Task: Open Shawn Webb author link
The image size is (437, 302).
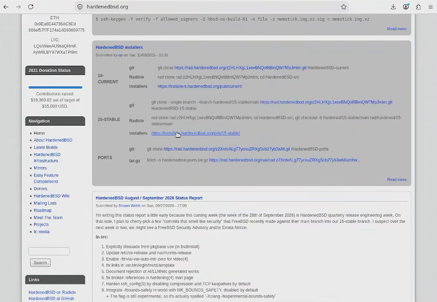Action: 129,206
